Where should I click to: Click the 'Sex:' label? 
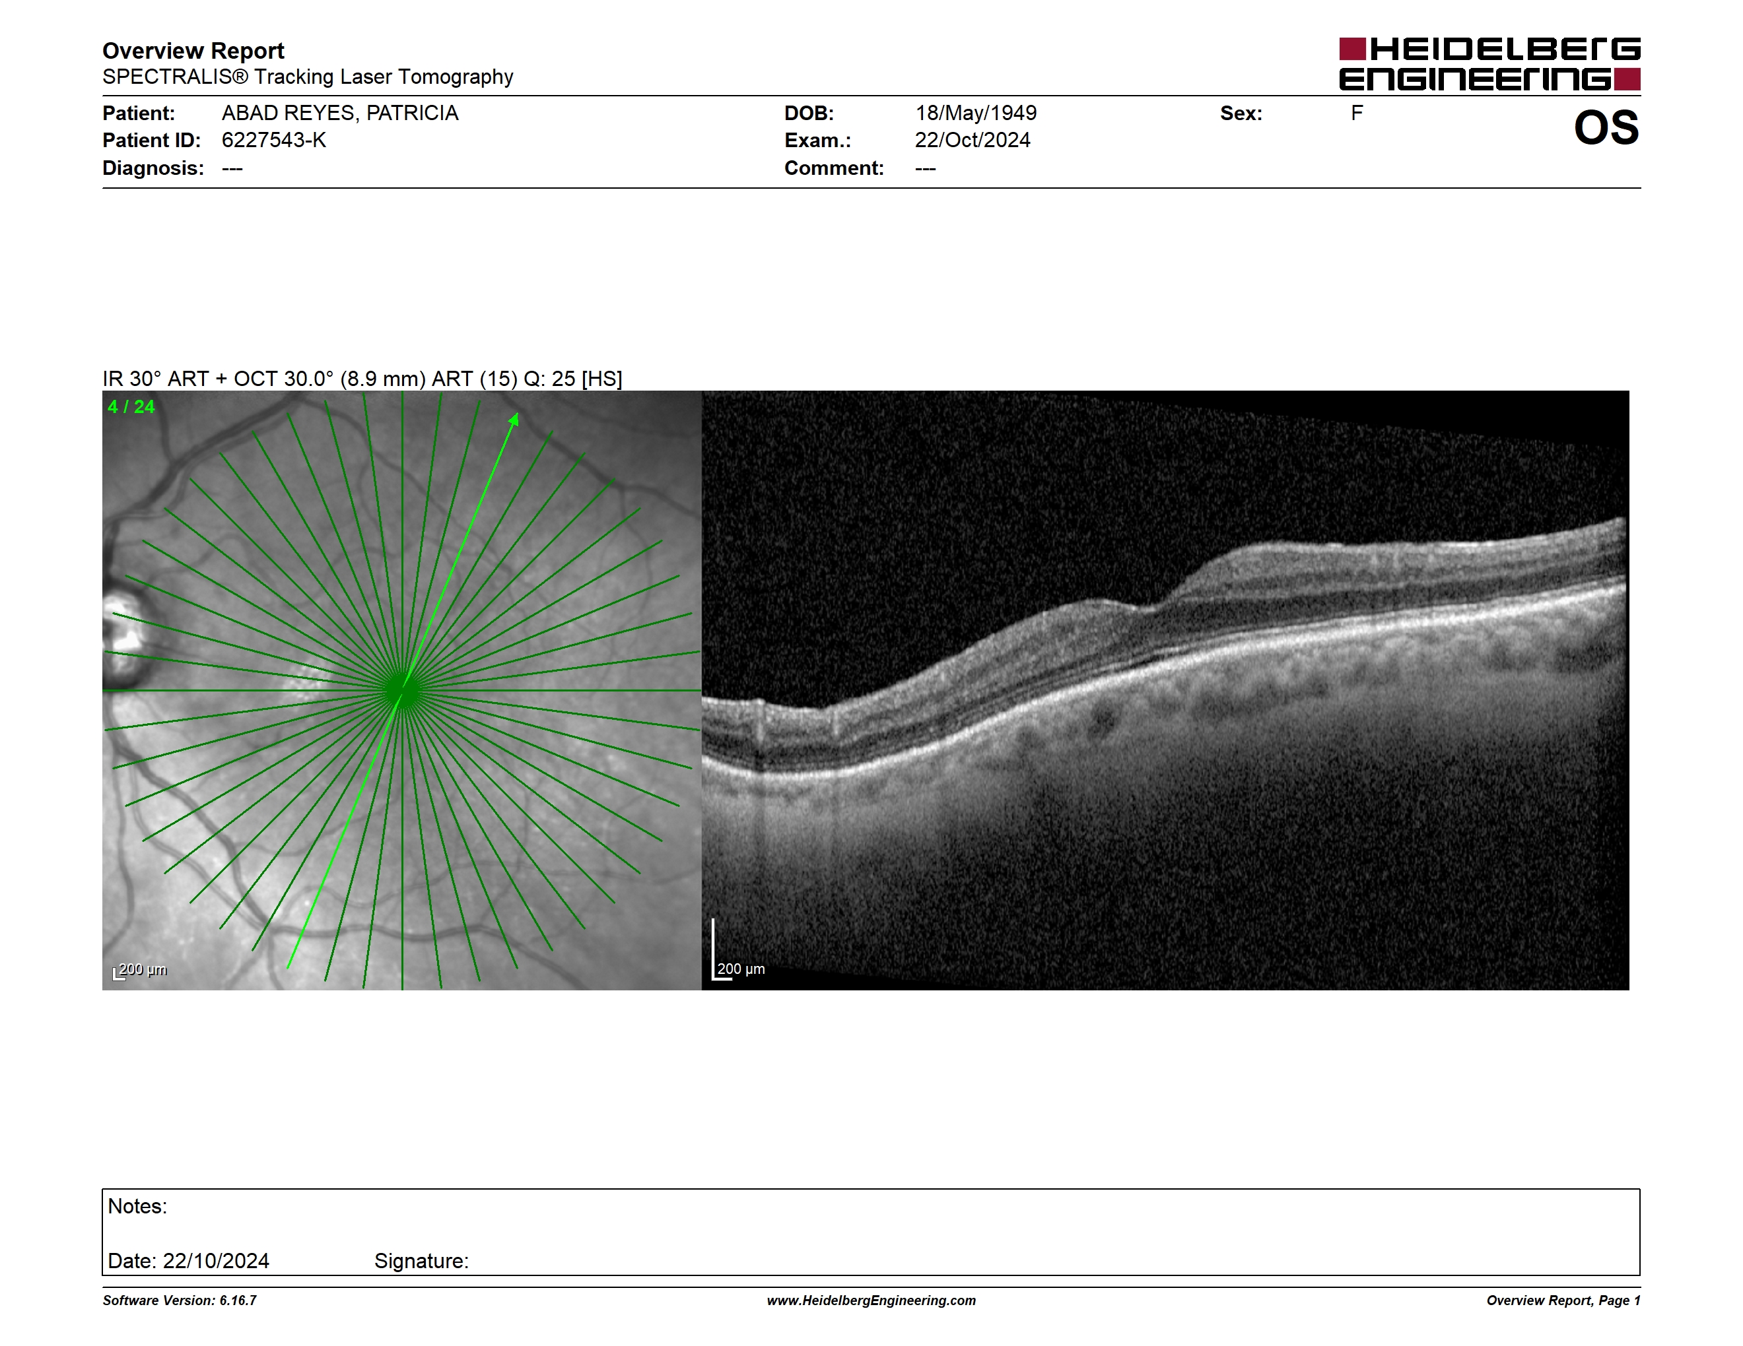click(1241, 113)
